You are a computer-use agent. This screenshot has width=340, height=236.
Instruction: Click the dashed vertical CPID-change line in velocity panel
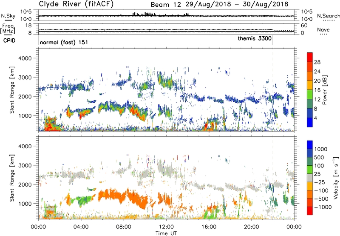click(x=273, y=178)
